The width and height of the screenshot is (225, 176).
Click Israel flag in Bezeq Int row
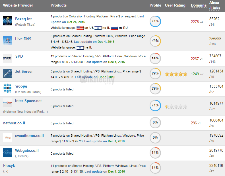[x=98, y=28]
